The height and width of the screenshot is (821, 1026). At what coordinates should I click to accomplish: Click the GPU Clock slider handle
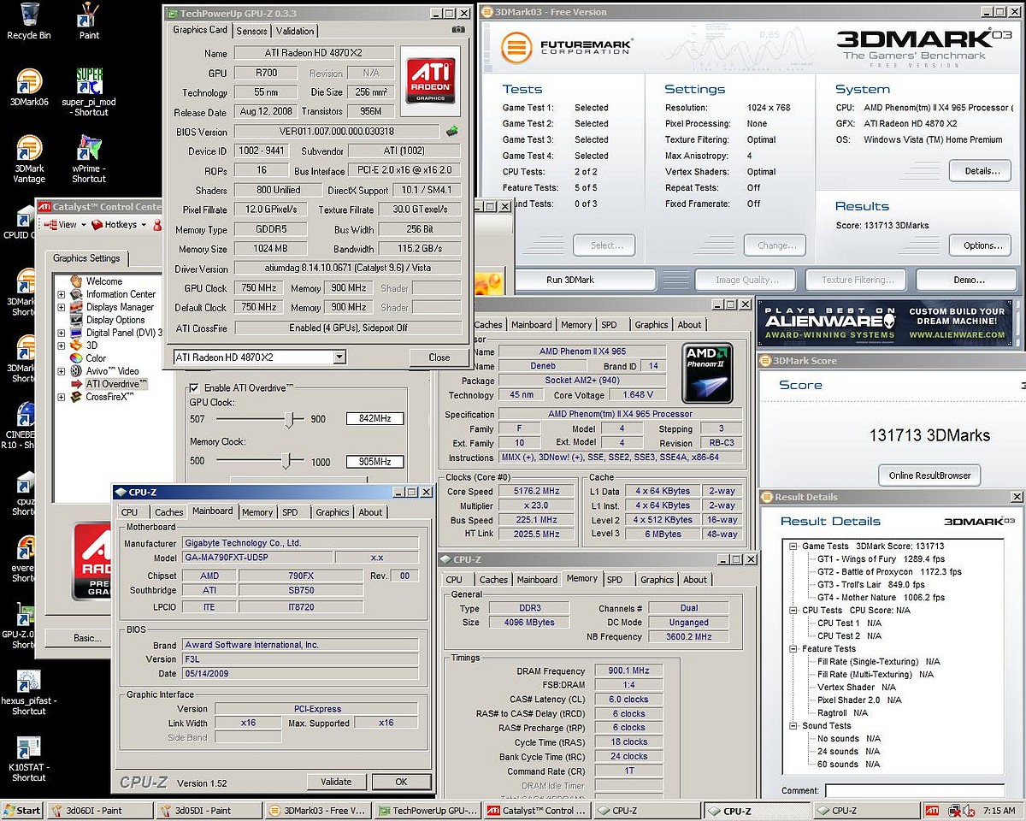click(291, 419)
